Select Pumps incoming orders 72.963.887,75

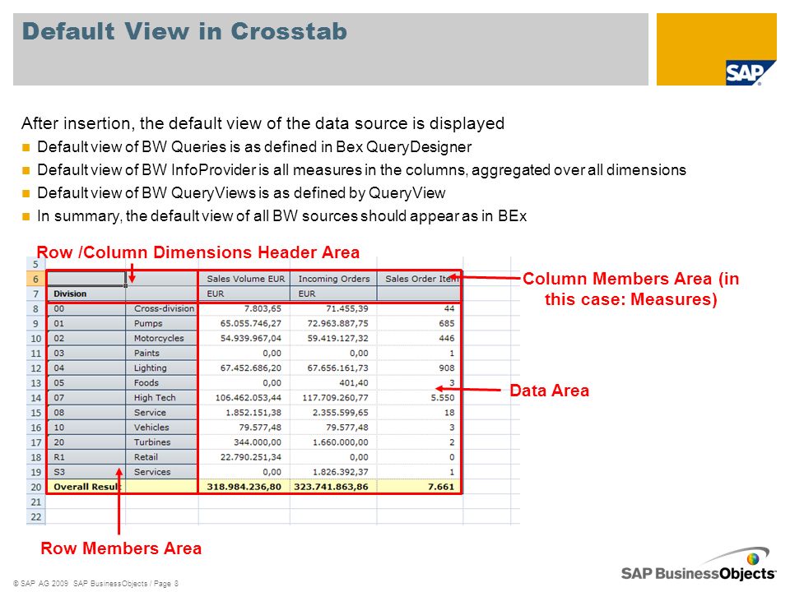coord(333,323)
